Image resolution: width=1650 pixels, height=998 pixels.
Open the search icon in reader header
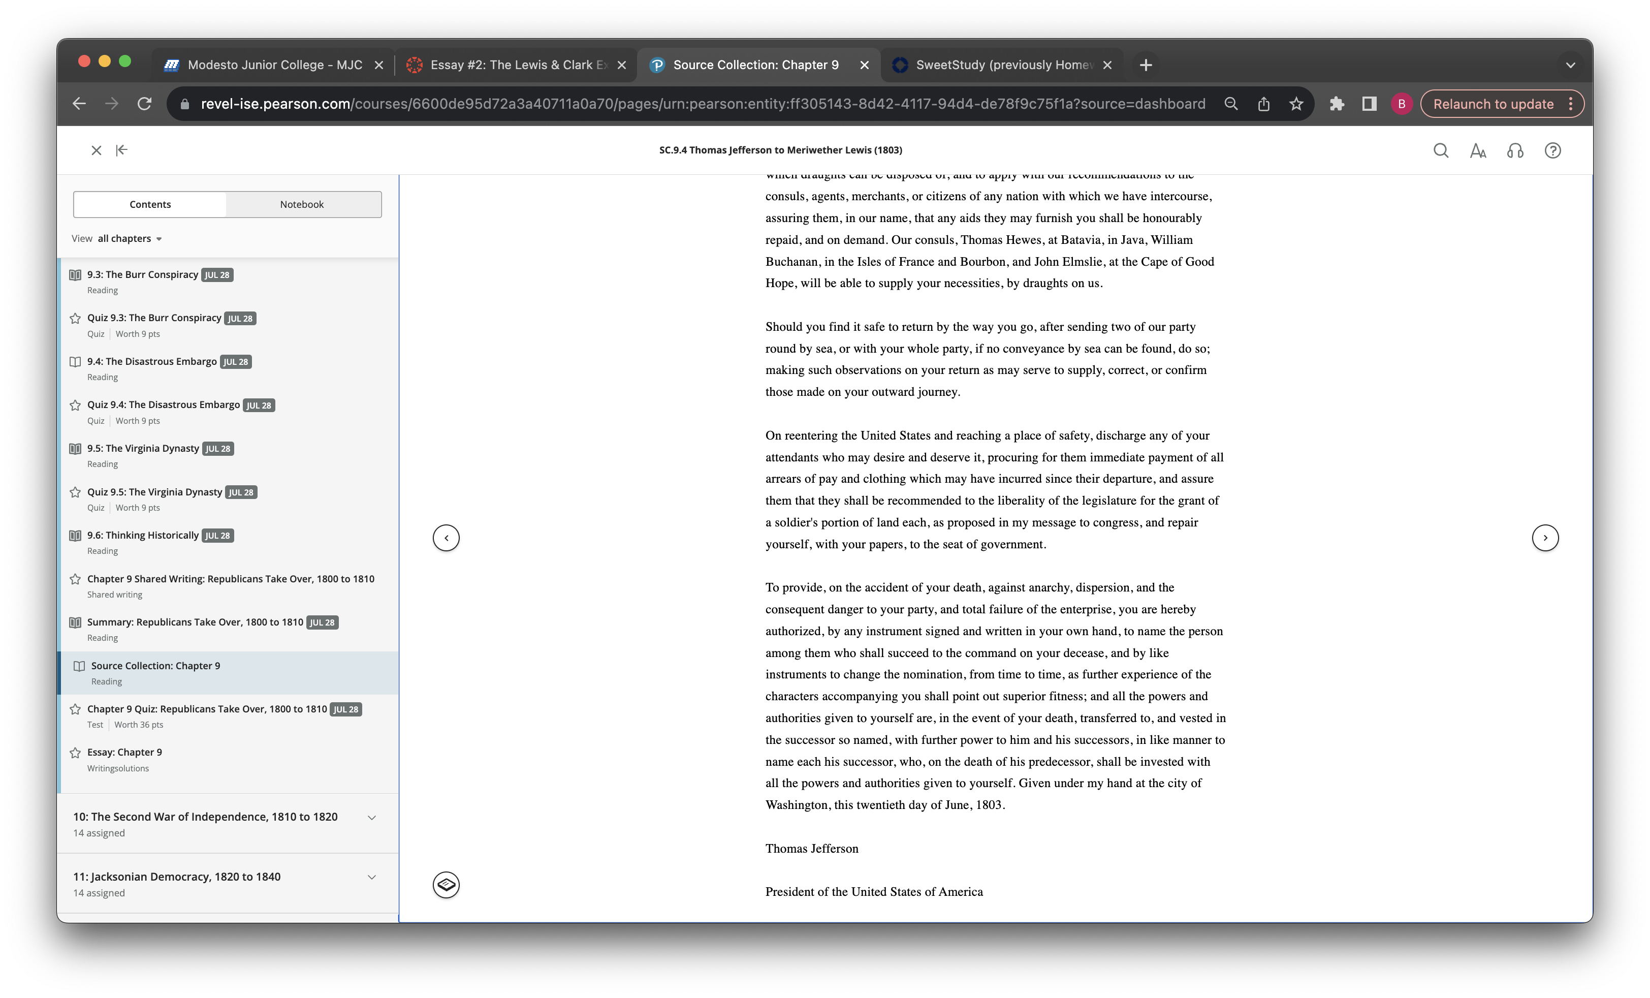1440,150
